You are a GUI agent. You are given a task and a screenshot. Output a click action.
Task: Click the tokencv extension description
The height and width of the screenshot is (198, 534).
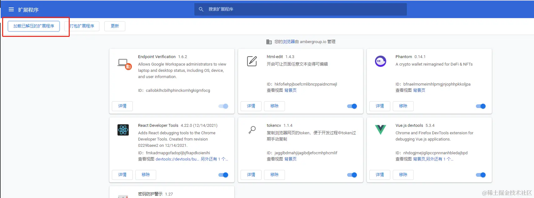click(x=311, y=136)
